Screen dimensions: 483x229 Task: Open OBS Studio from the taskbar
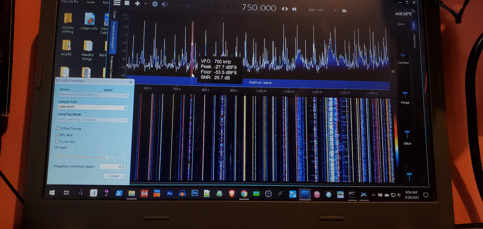268,194
